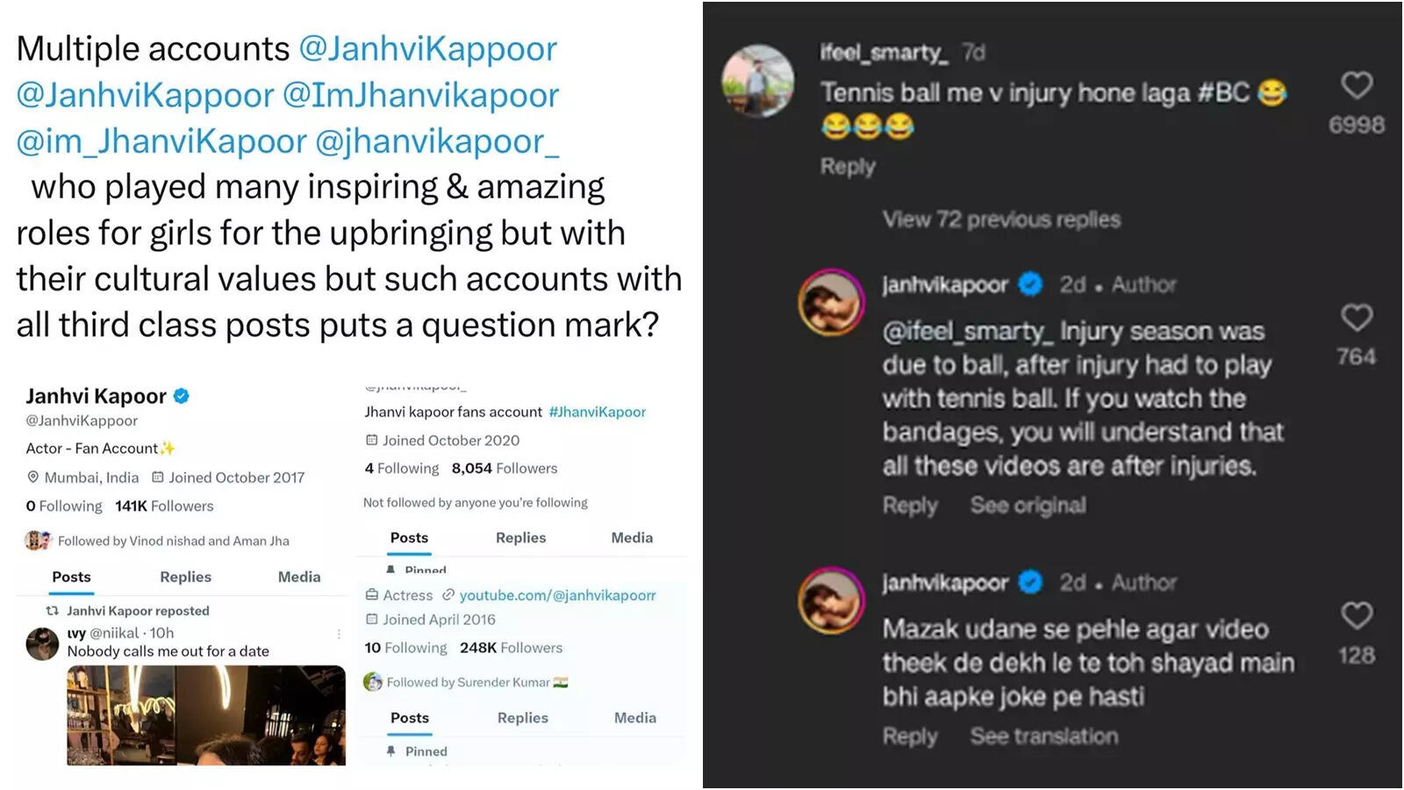Open the Media tab on the fan account
The width and height of the screenshot is (1404, 790).
pos(631,537)
